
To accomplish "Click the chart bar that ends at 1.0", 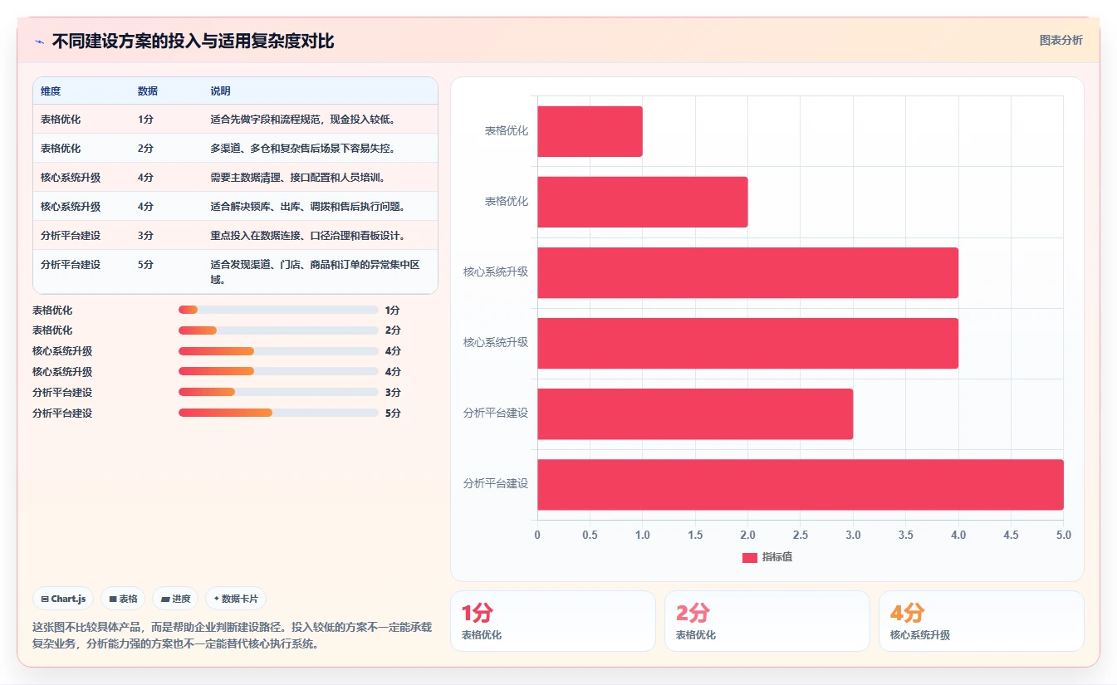I will tap(590, 131).
